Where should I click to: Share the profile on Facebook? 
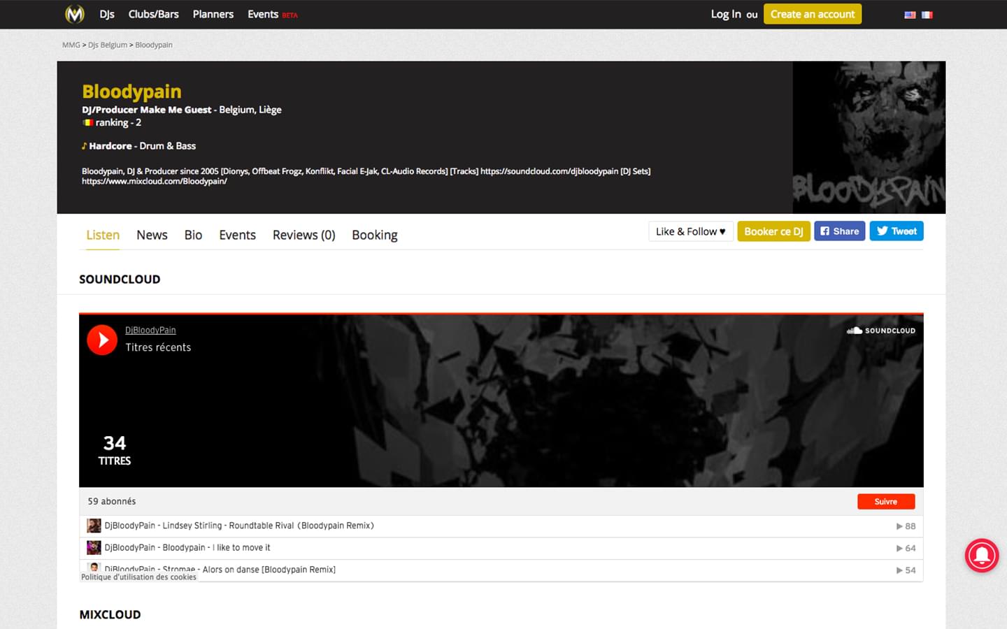[839, 231]
